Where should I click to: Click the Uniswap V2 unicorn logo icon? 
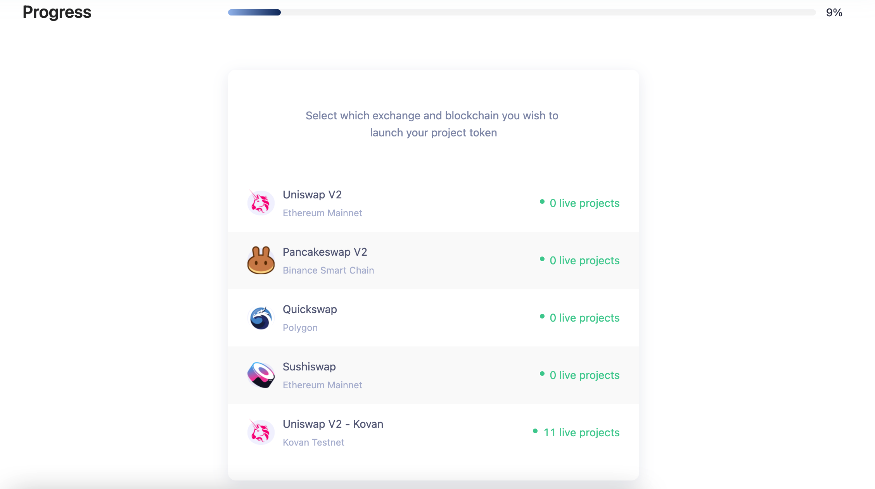[261, 203]
